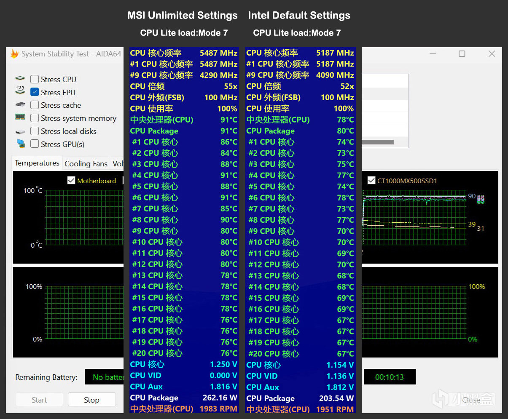Image resolution: width=508 pixels, height=419 pixels.
Task: Click the disk drive icon beside Stress local disks
Action: click(x=20, y=132)
